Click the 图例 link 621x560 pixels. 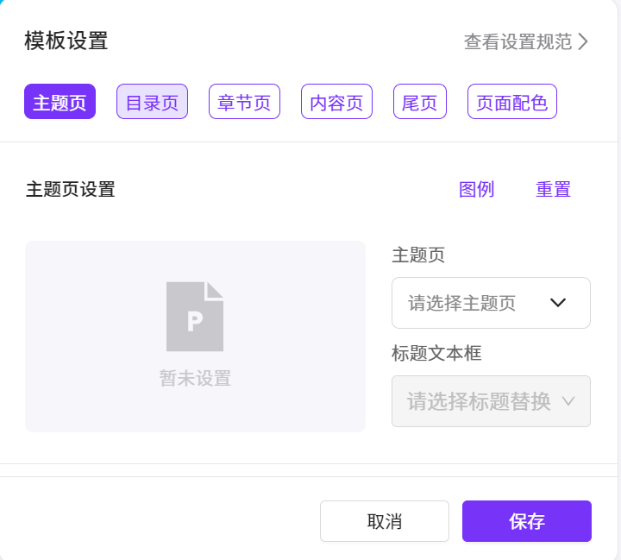pyautogui.click(x=476, y=189)
